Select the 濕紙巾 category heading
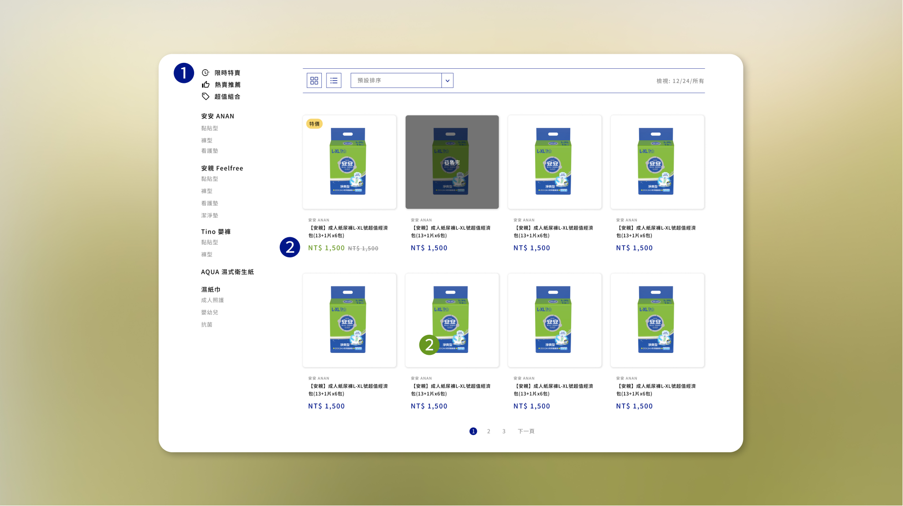Viewport: 903px width, 506px height. coord(211,290)
